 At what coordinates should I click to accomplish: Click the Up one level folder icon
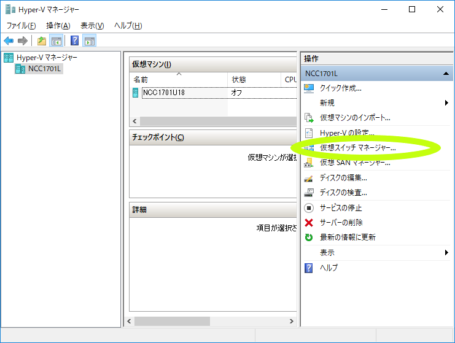pyautogui.click(x=42, y=41)
